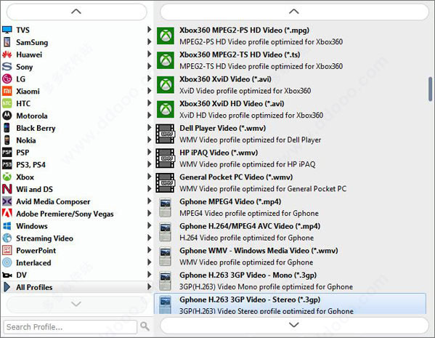Expand the PowerPoint submenu arrow
The height and width of the screenshot is (338, 435).
click(x=150, y=249)
